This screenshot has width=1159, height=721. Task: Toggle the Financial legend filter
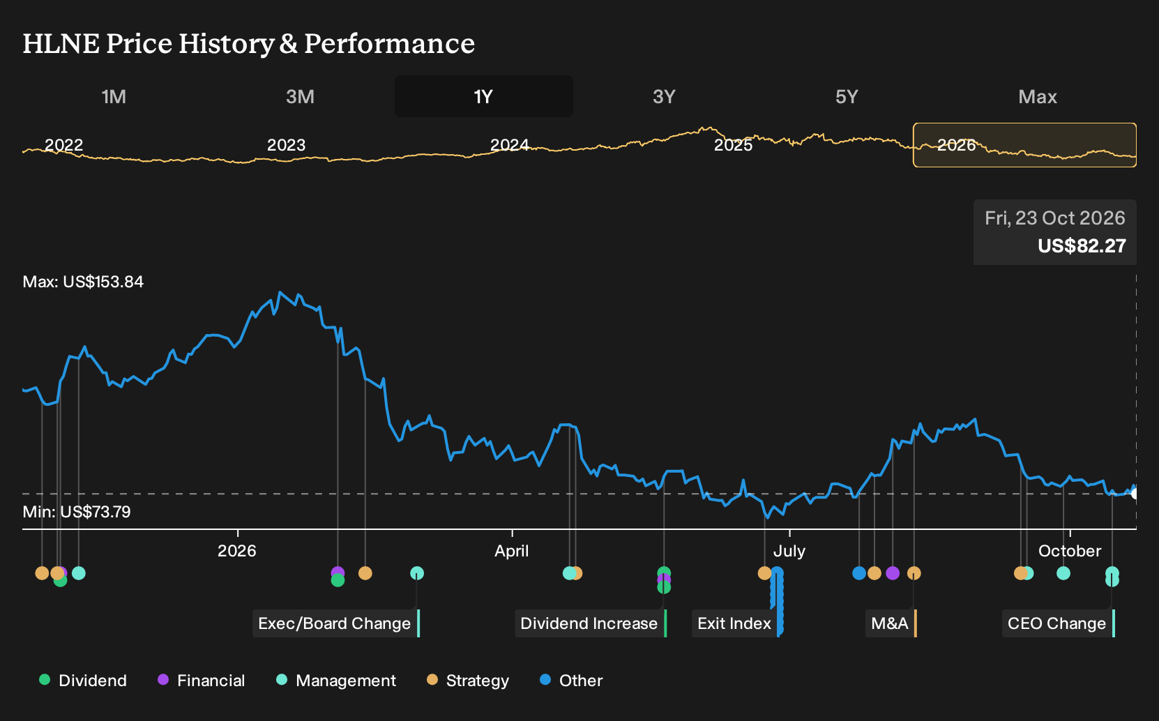202,681
